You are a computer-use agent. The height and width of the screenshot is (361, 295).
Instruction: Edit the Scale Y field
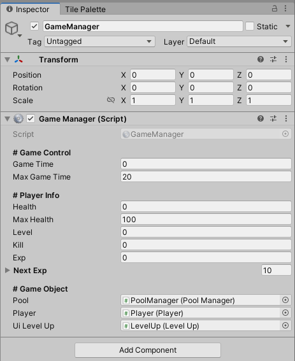[x=211, y=101]
